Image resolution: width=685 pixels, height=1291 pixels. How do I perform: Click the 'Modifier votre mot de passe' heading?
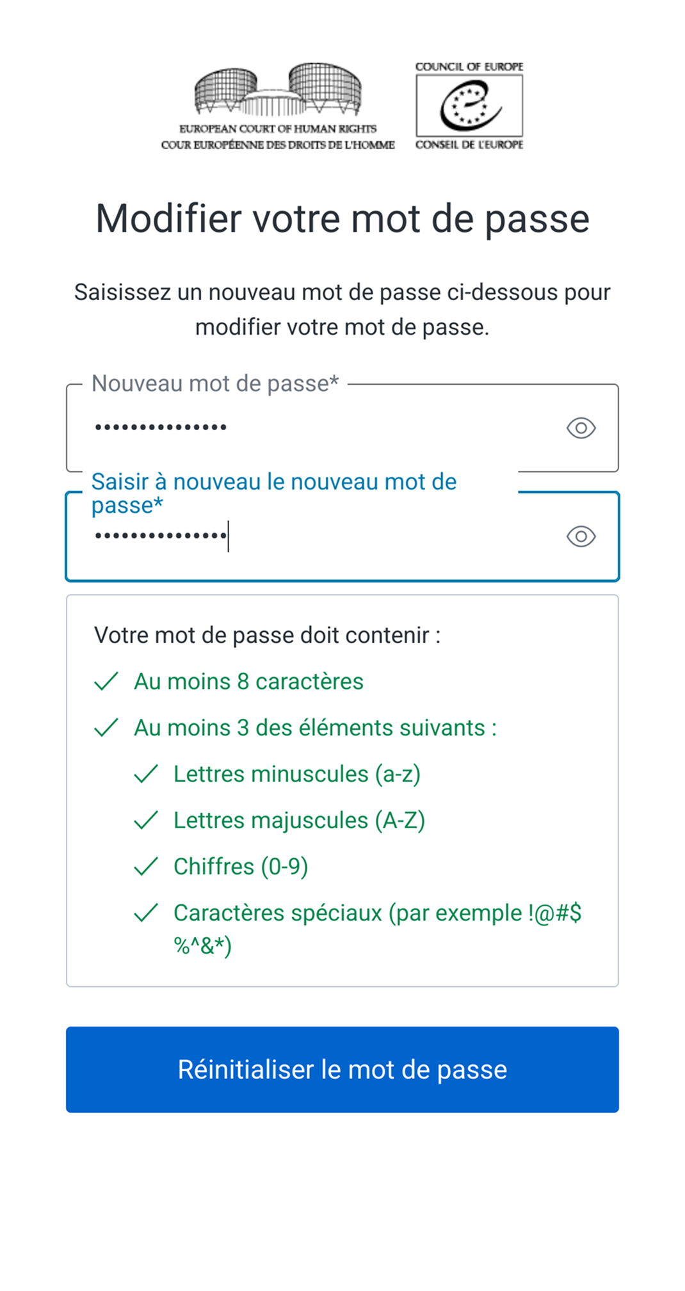tap(342, 218)
